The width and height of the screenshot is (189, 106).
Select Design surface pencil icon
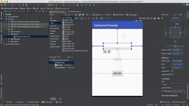[x=80, y=15]
